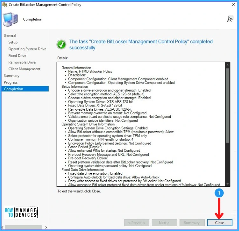Viewport: 239px width, 231px height.
Task: Click 'Operating System Drive Component enabled' line
Action: tap(121, 83)
